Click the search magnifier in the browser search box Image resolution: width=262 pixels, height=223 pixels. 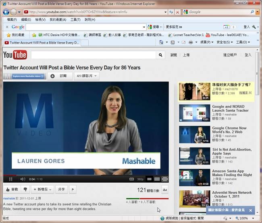tap(252, 12)
